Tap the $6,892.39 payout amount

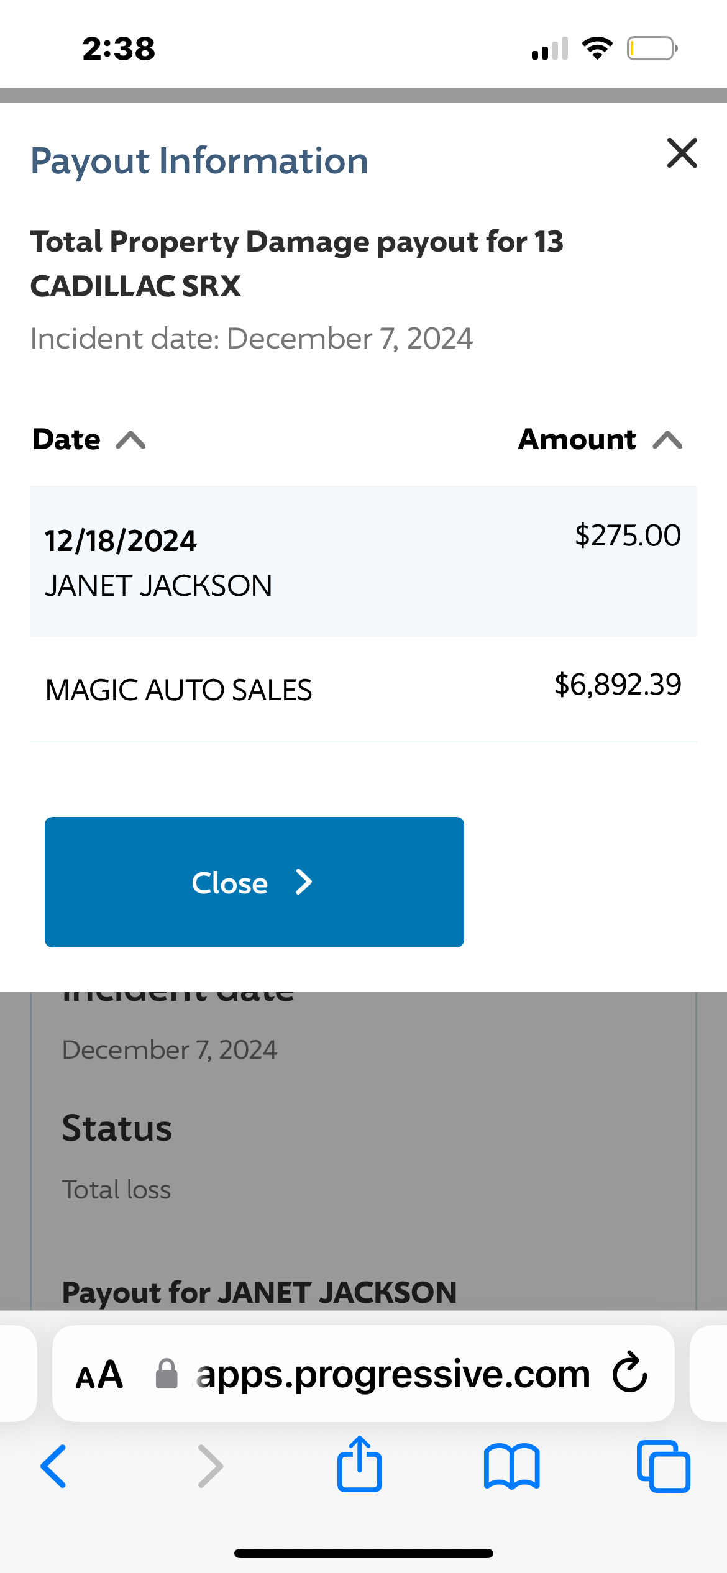click(x=618, y=685)
